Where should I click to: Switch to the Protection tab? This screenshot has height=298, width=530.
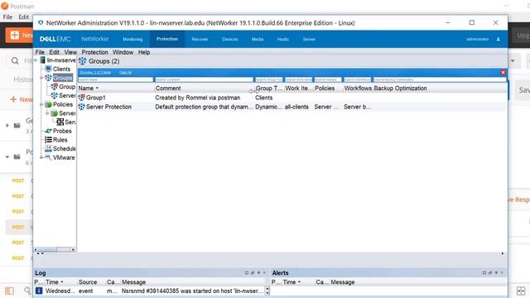tap(167, 39)
